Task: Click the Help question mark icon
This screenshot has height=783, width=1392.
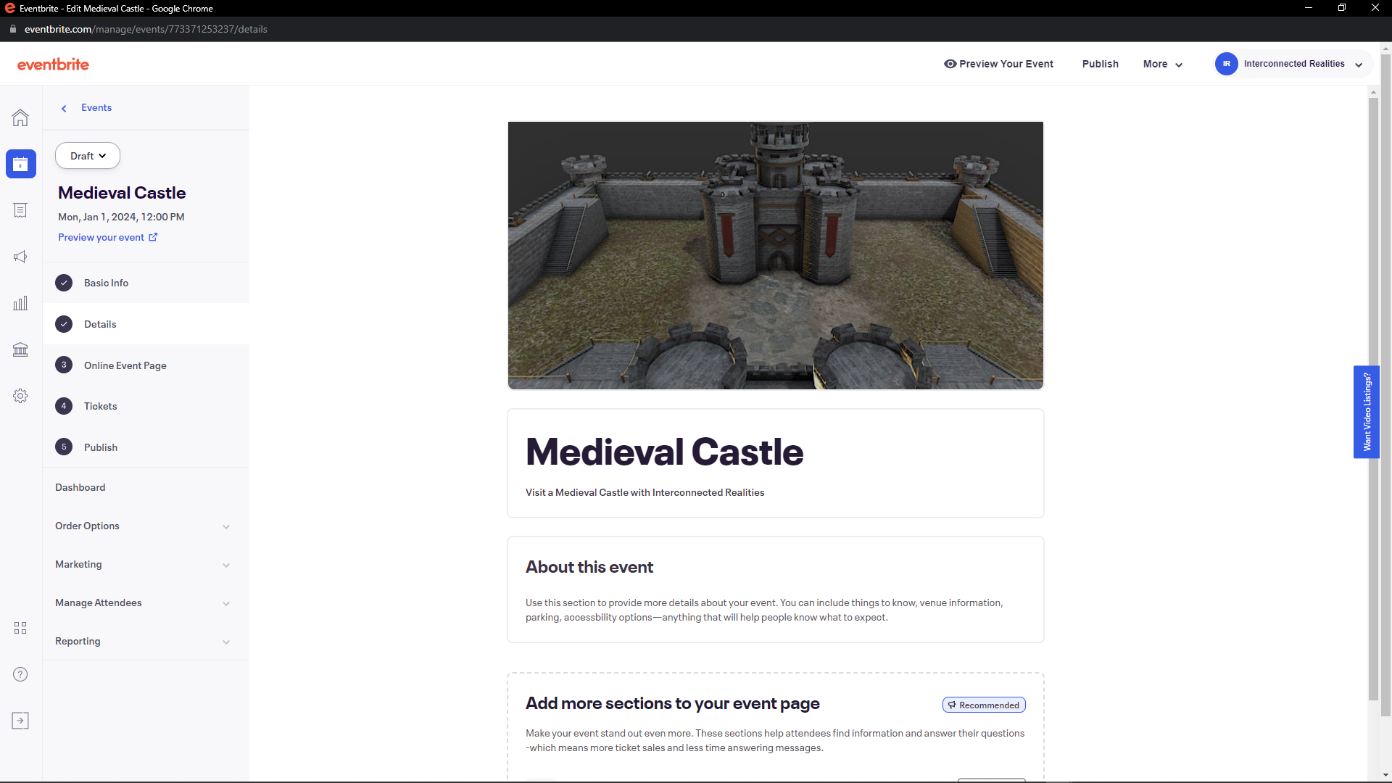Action: click(20, 674)
